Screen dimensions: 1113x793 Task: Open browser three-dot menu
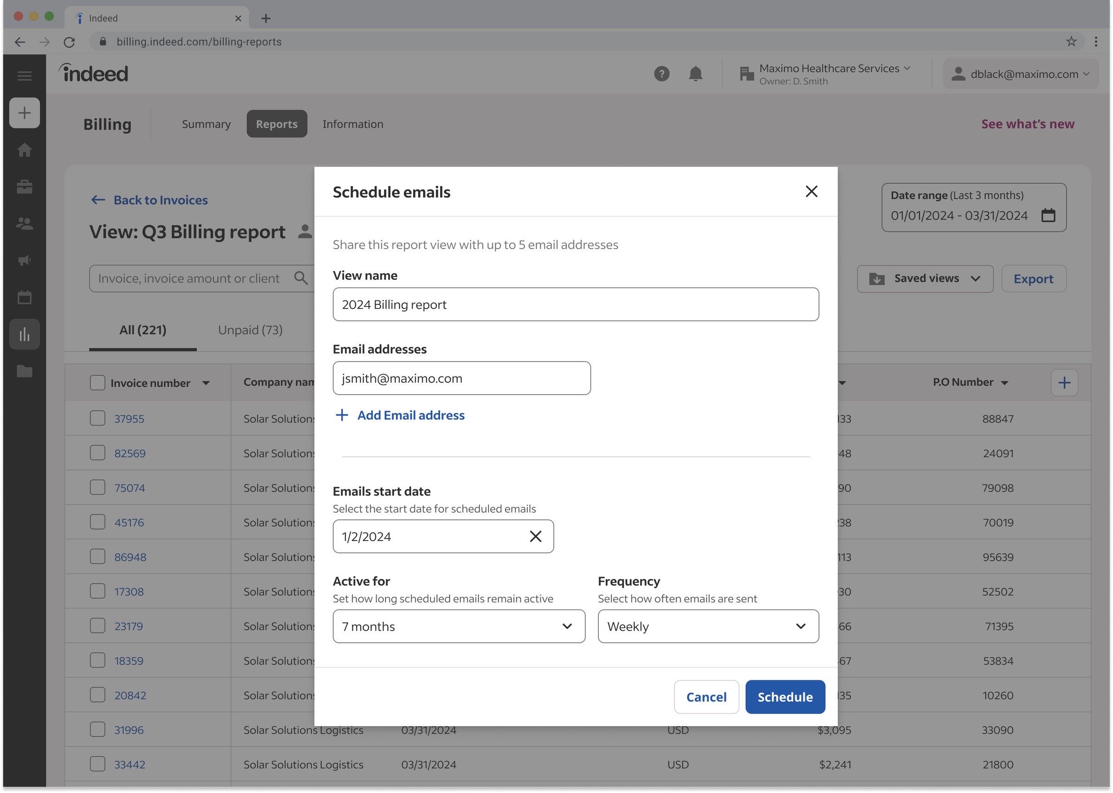pyautogui.click(x=1096, y=42)
